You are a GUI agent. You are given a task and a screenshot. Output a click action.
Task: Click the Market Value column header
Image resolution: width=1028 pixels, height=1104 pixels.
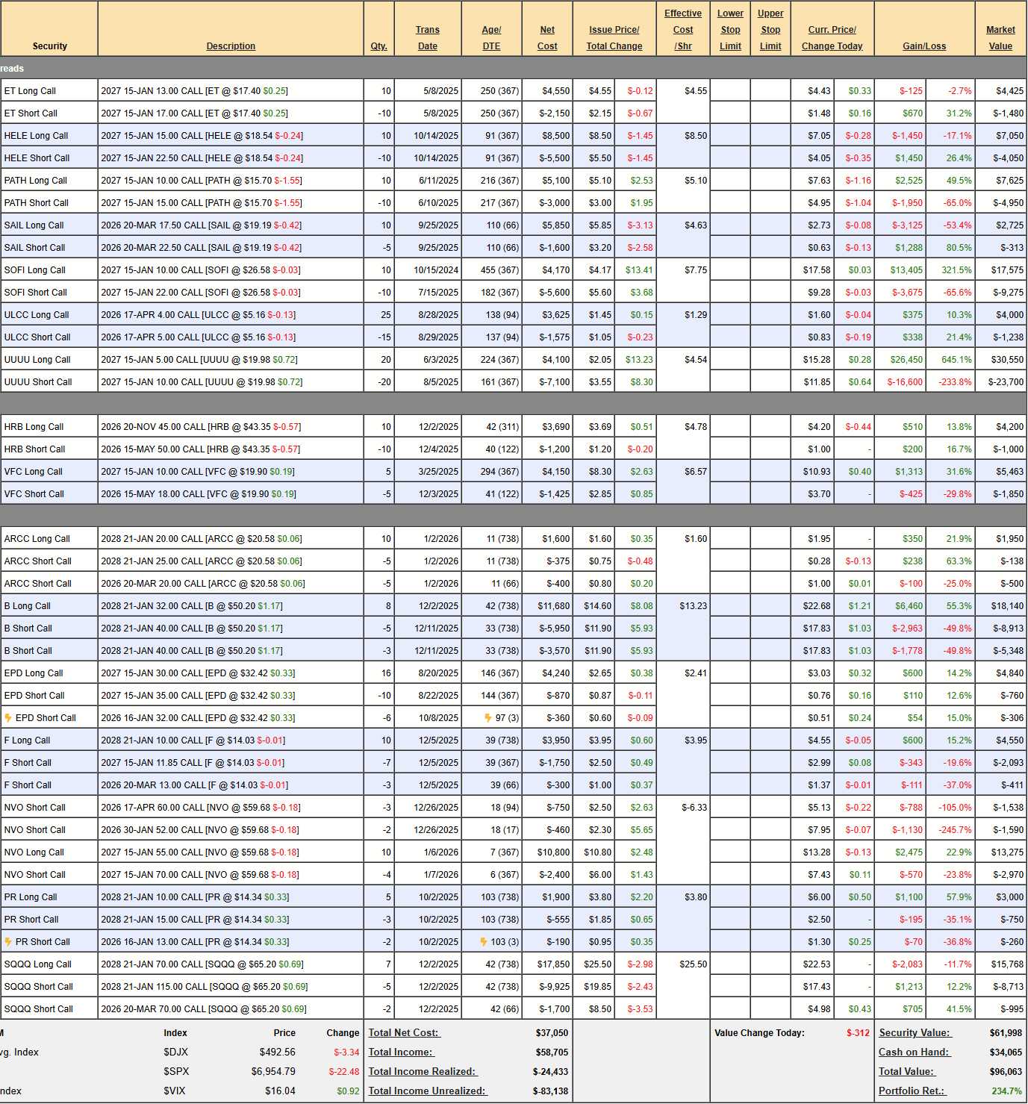click(1000, 38)
